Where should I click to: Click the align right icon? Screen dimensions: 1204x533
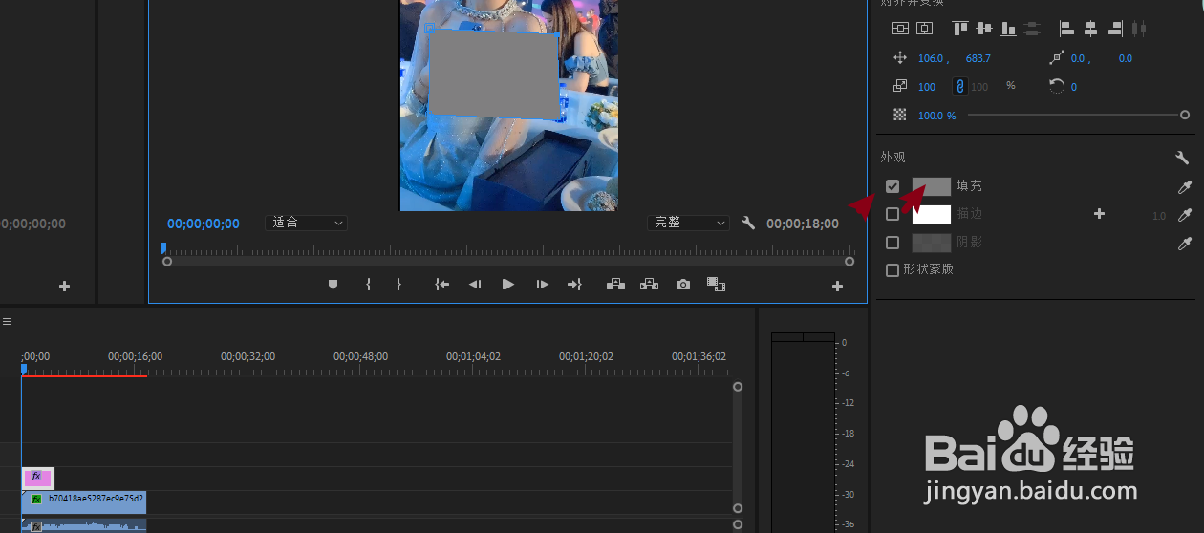pos(1114,29)
